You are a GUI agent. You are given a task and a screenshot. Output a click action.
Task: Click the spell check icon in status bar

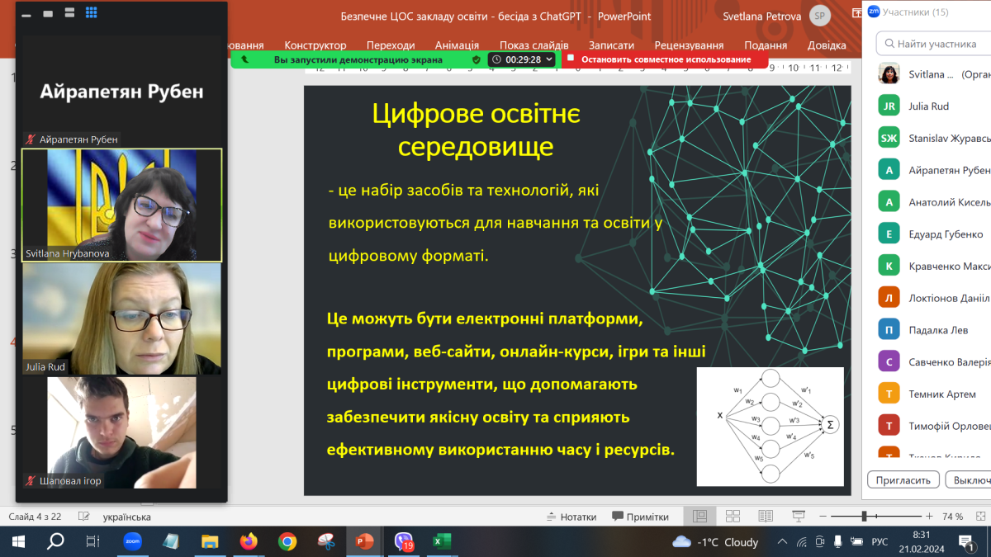(83, 517)
